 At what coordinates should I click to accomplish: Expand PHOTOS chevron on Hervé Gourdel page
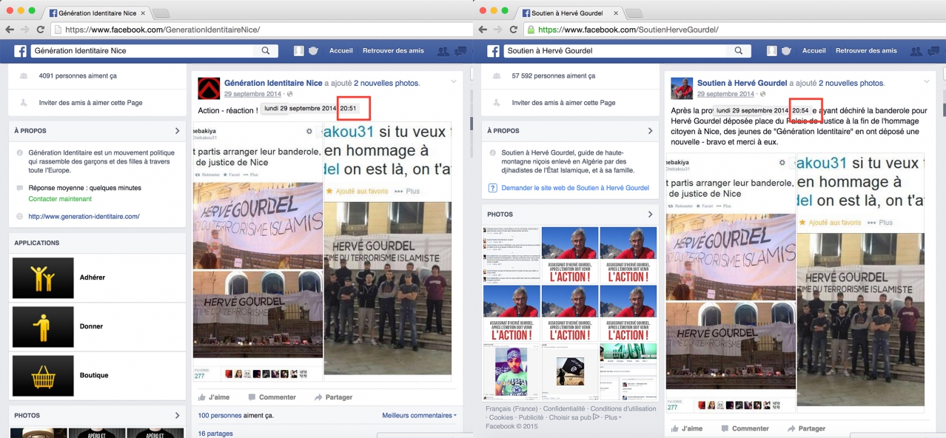coord(650,214)
